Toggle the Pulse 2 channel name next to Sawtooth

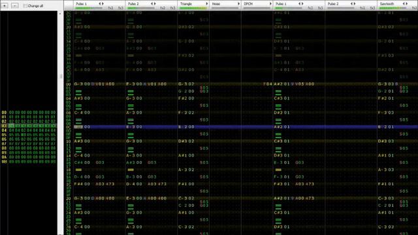point(333,4)
